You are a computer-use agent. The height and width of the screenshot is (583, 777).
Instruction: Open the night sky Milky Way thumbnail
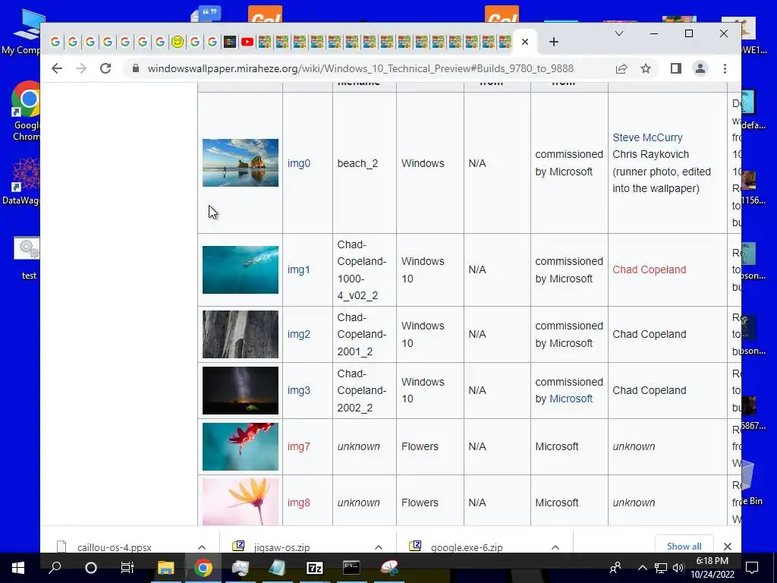241,390
